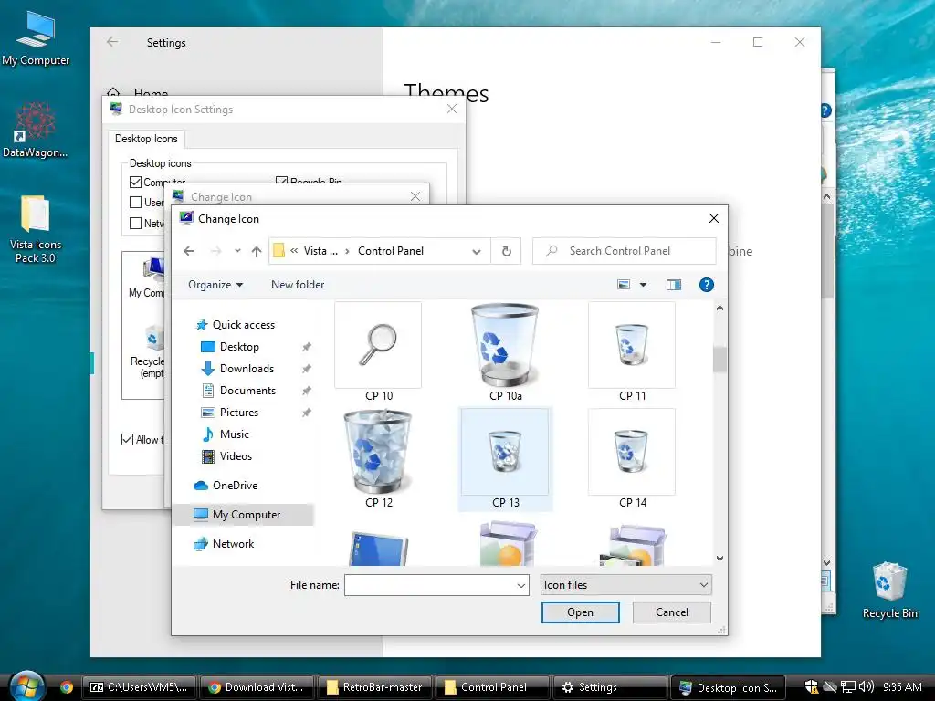The height and width of the screenshot is (701, 935).
Task: Close the background Change Icon dialog
Action: pos(415,197)
